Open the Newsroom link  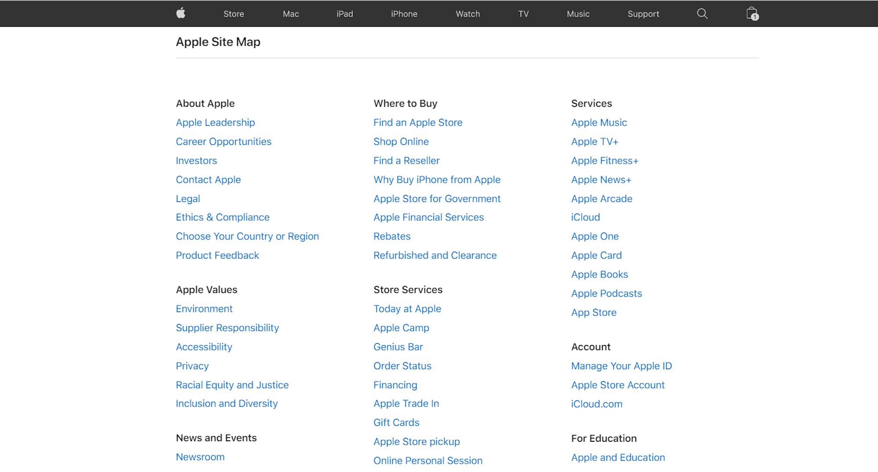[x=200, y=457]
